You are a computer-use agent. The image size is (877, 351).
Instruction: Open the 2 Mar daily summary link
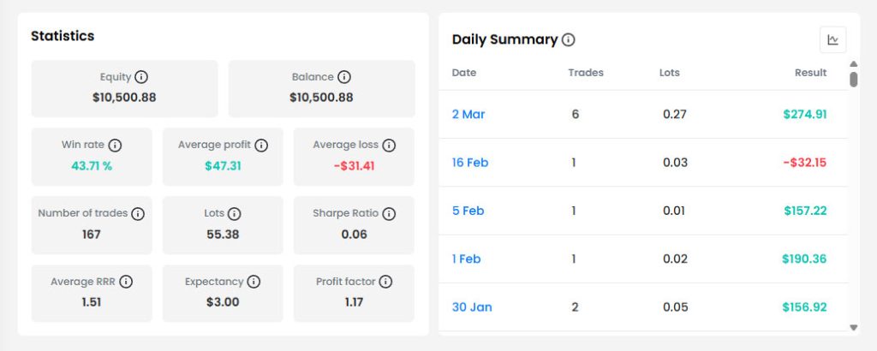pos(468,114)
